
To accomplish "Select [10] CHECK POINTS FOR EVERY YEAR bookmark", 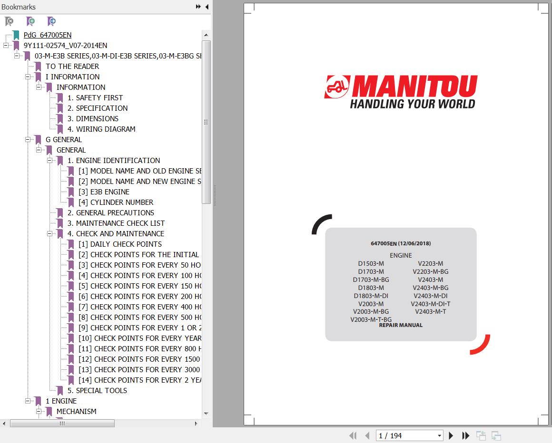I will 140,338.
